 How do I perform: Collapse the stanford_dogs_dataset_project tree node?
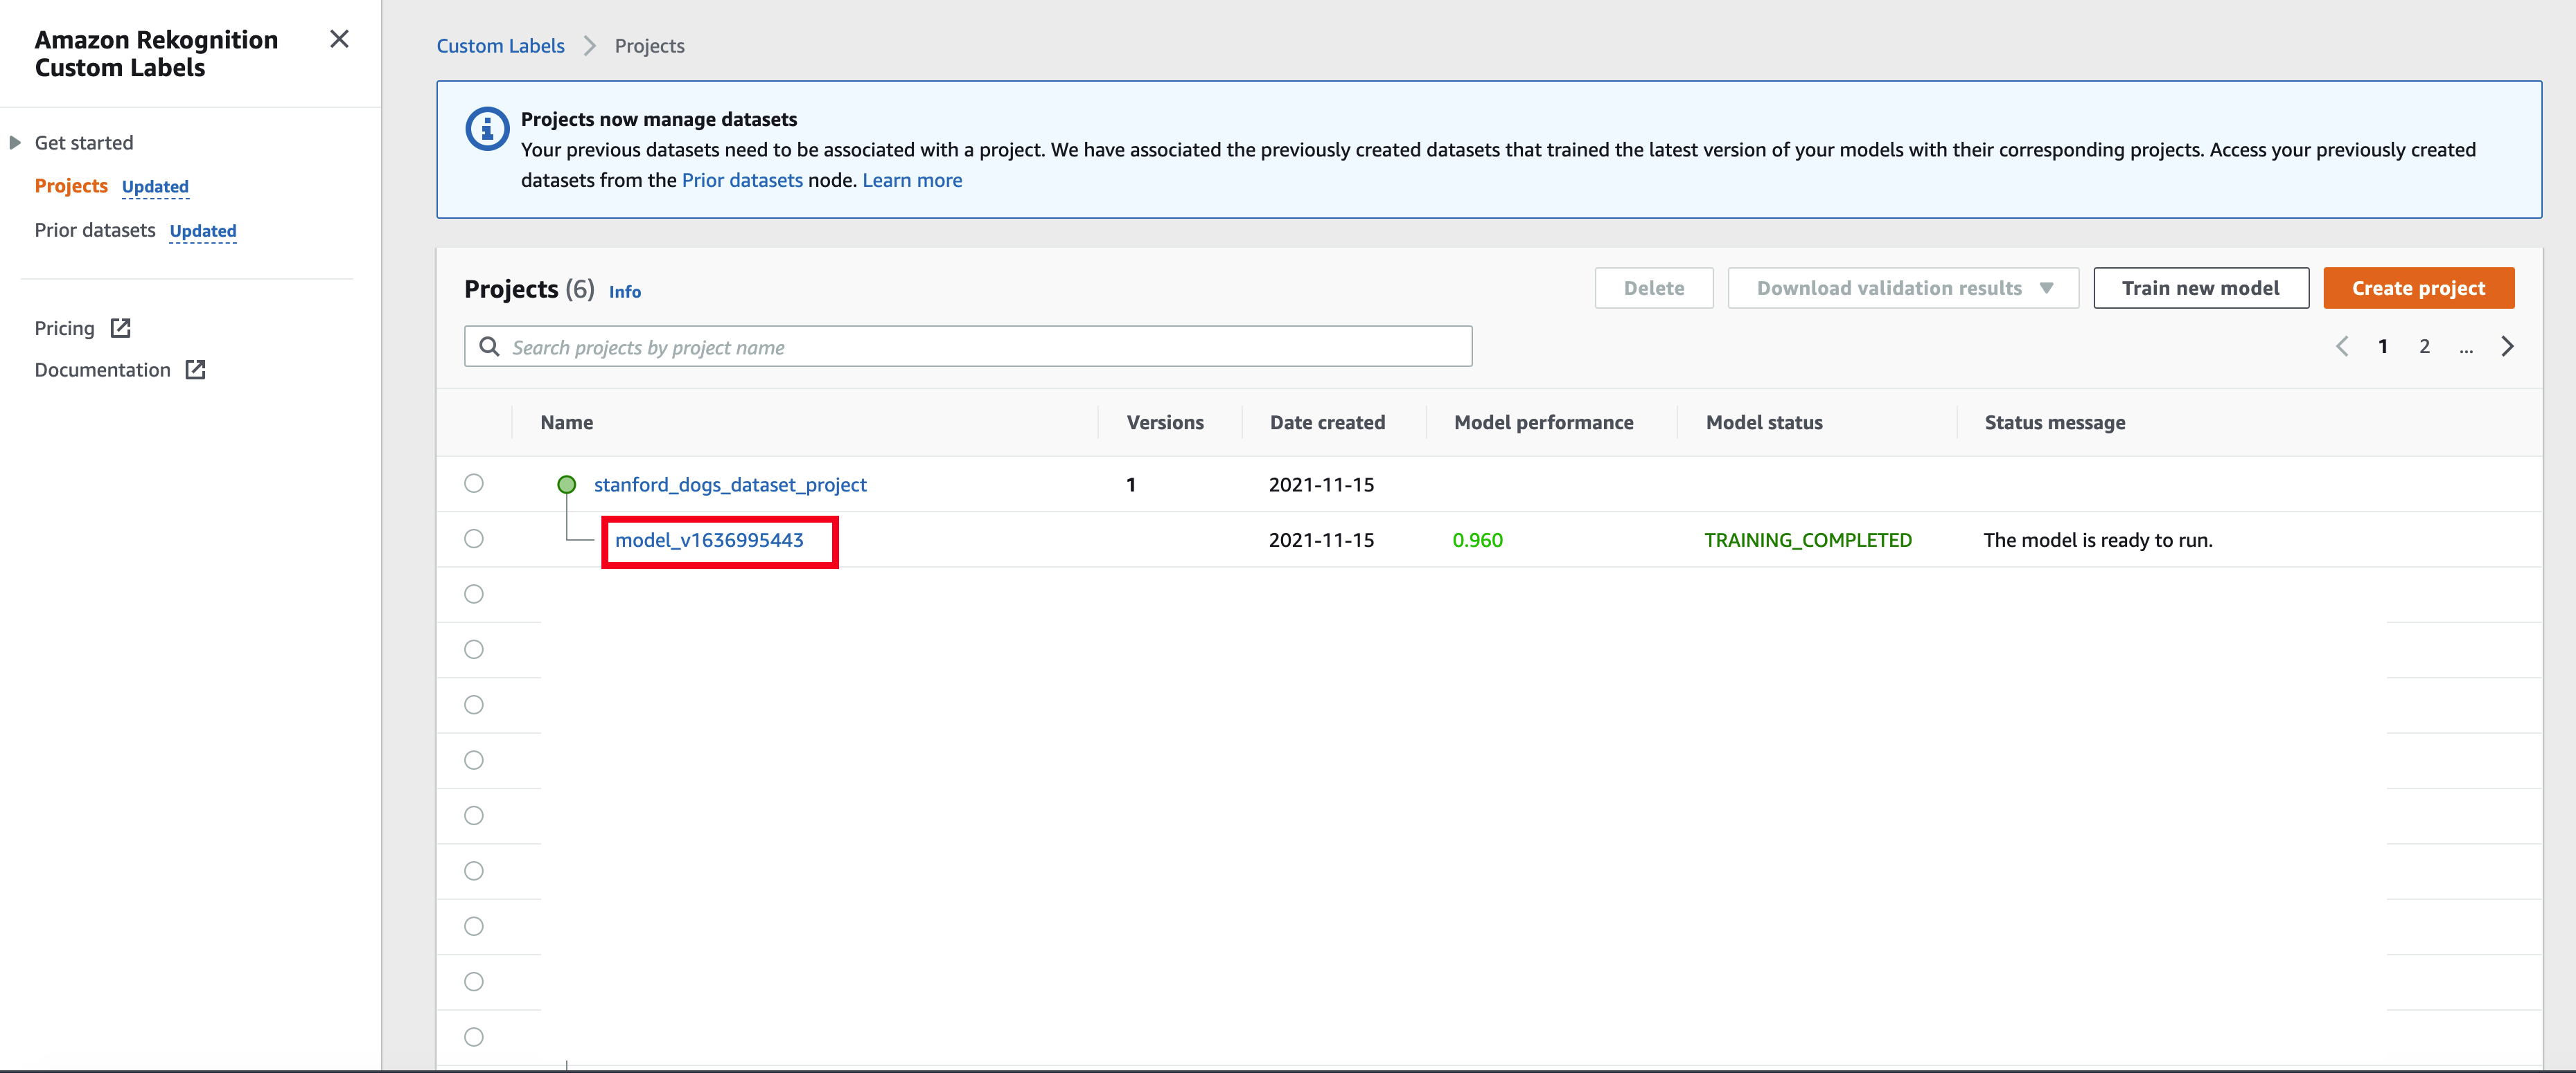(567, 485)
